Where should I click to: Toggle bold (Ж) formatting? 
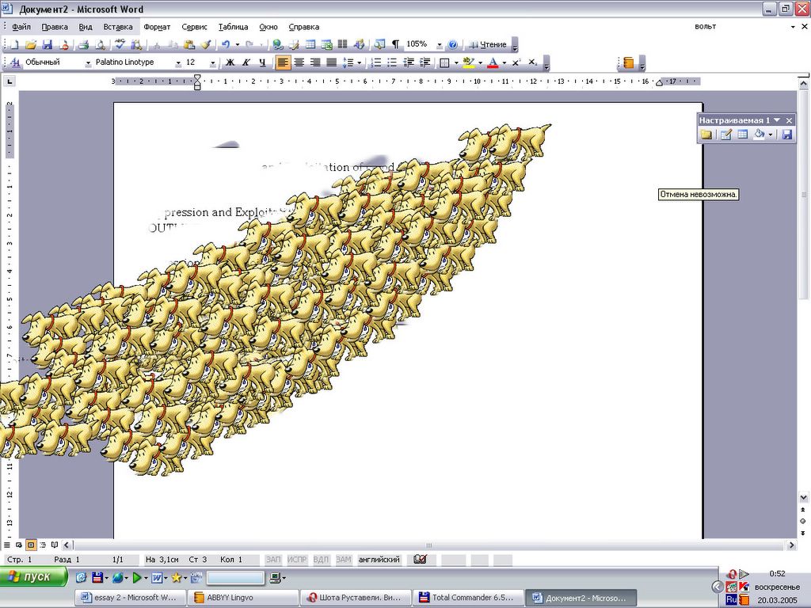point(230,63)
